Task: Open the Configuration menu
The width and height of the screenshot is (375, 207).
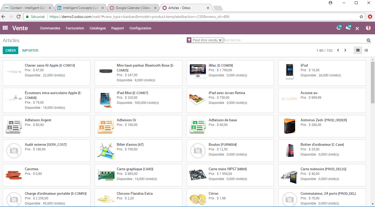Action: 140,28
